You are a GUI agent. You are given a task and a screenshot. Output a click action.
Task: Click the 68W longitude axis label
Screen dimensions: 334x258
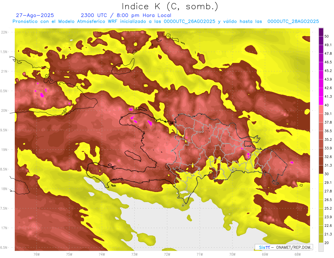tap(297, 254)
